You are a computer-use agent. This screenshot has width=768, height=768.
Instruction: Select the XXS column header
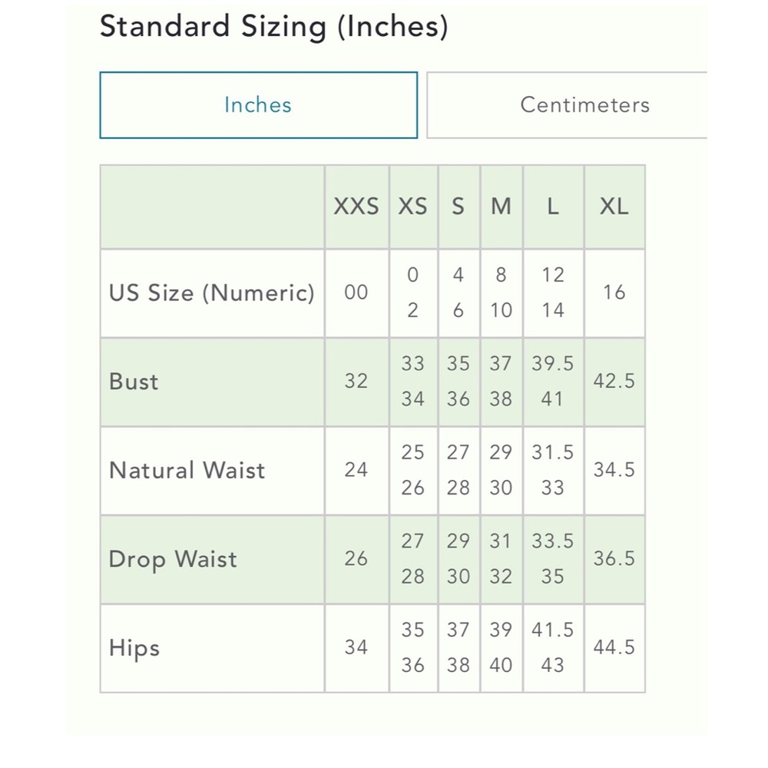point(356,207)
